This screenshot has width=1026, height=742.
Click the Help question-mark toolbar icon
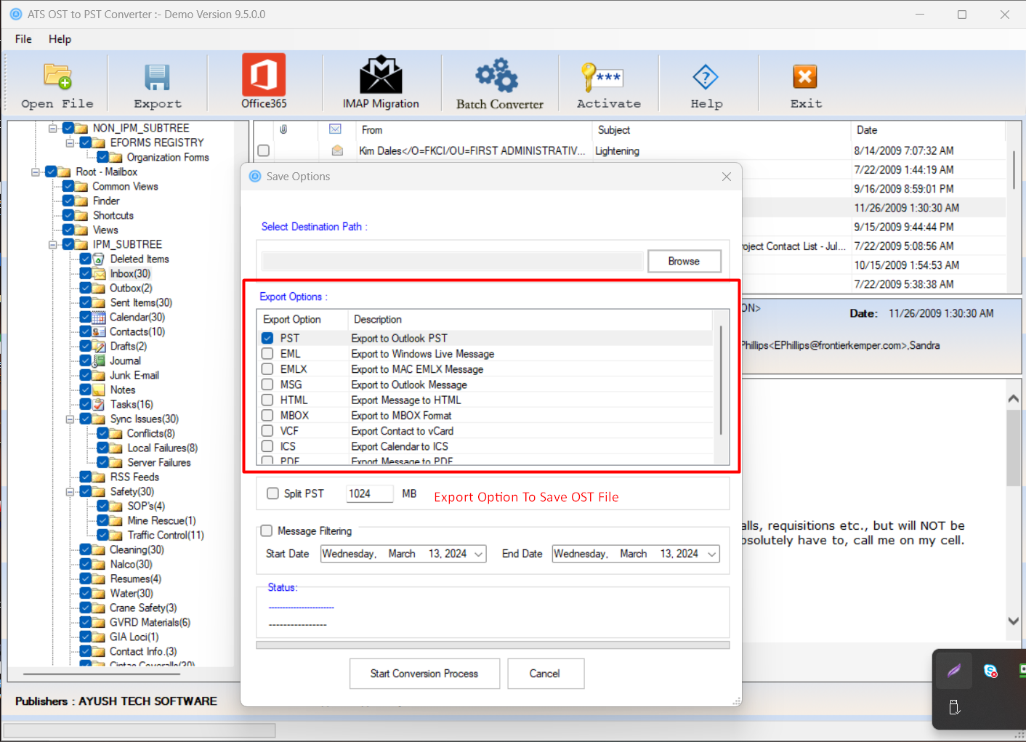tap(706, 77)
